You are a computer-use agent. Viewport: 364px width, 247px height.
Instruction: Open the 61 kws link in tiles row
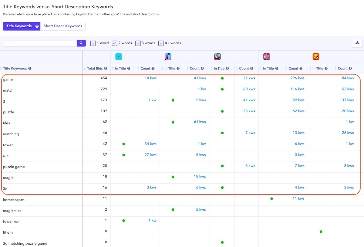[200, 122]
